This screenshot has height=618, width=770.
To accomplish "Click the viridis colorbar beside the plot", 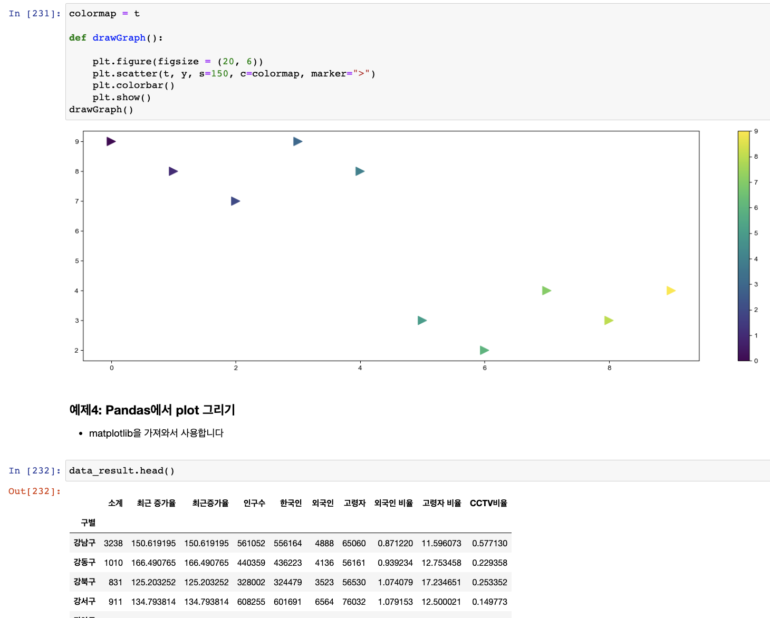I will [744, 246].
